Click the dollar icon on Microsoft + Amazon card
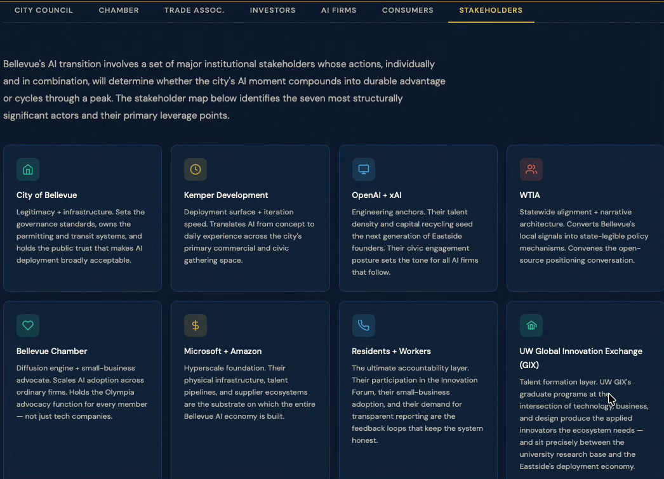 (x=196, y=325)
